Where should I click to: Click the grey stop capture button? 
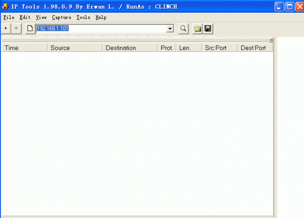[16, 28]
